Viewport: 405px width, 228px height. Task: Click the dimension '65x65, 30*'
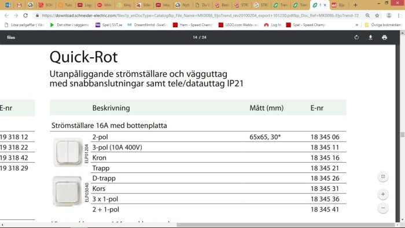click(265, 137)
